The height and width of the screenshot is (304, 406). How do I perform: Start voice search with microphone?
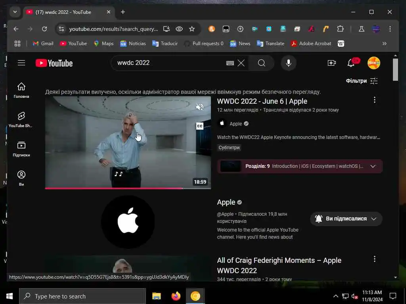(289, 63)
